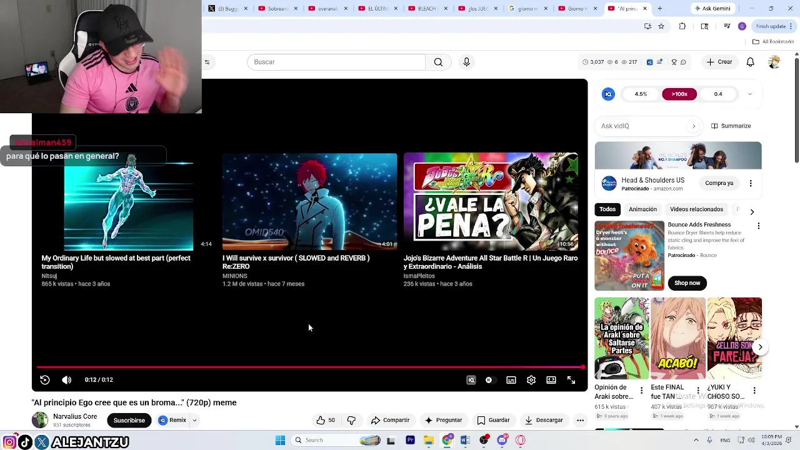800x450 pixels.
Task: Click the chat bubble icon in header
Action: 683,62
